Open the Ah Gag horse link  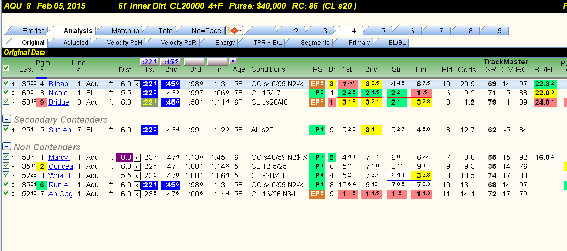click(x=60, y=194)
